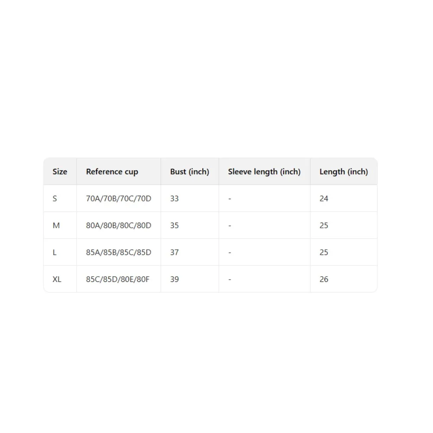Click the Bust (inch) header
The width and height of the screenshot is (433, 433).
189,171
